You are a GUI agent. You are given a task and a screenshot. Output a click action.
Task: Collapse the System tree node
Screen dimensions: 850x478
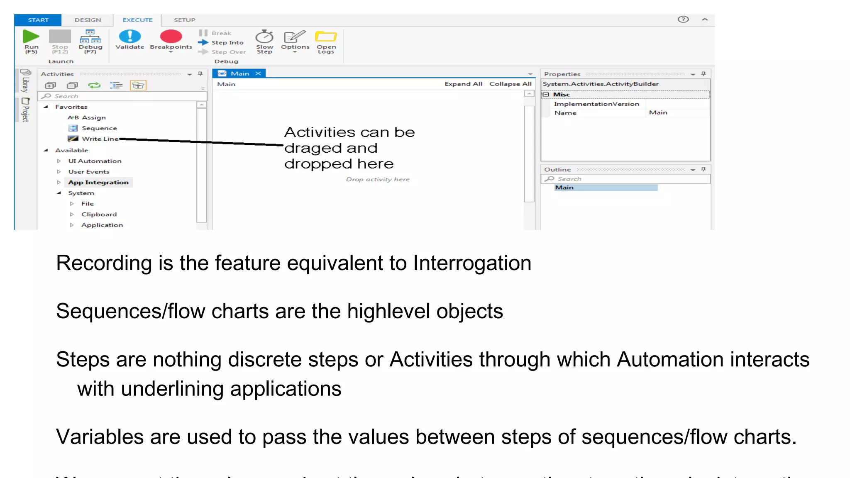[59, 193]
